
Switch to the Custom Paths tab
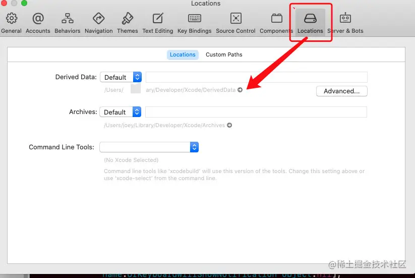(224, 54)
